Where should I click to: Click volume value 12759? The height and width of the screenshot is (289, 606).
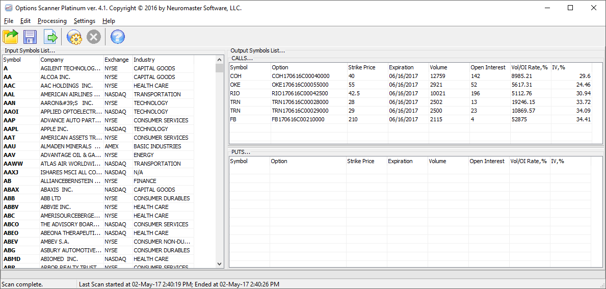tap(438, 76)
